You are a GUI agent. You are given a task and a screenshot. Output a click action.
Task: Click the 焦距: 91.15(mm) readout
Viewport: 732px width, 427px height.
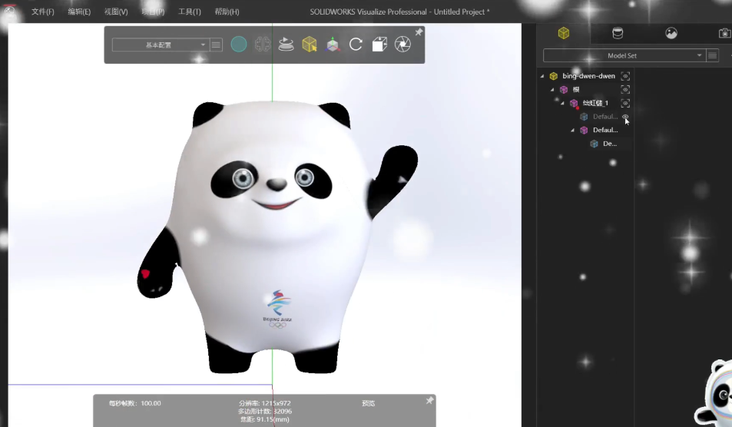[x=265, y=419]
